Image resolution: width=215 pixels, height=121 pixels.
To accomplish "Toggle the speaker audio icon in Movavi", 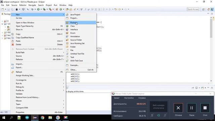I will click(158, 115).
